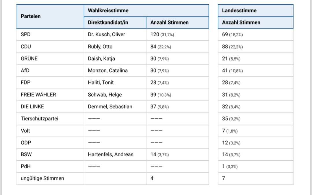The image size is (312, 195).
Task: Select the Wahlkreisstimme header cell
Action: (108, 11)
